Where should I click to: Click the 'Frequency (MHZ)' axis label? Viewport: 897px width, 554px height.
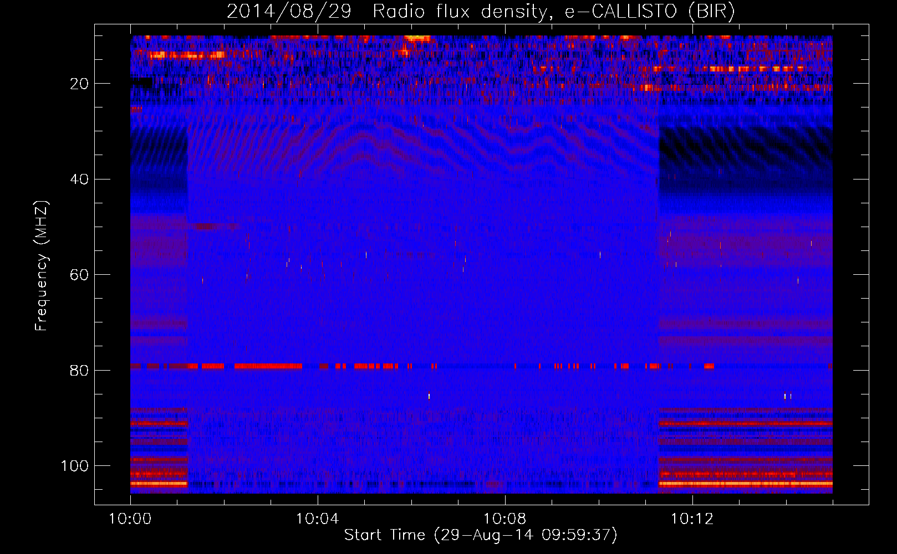(42, 266)
